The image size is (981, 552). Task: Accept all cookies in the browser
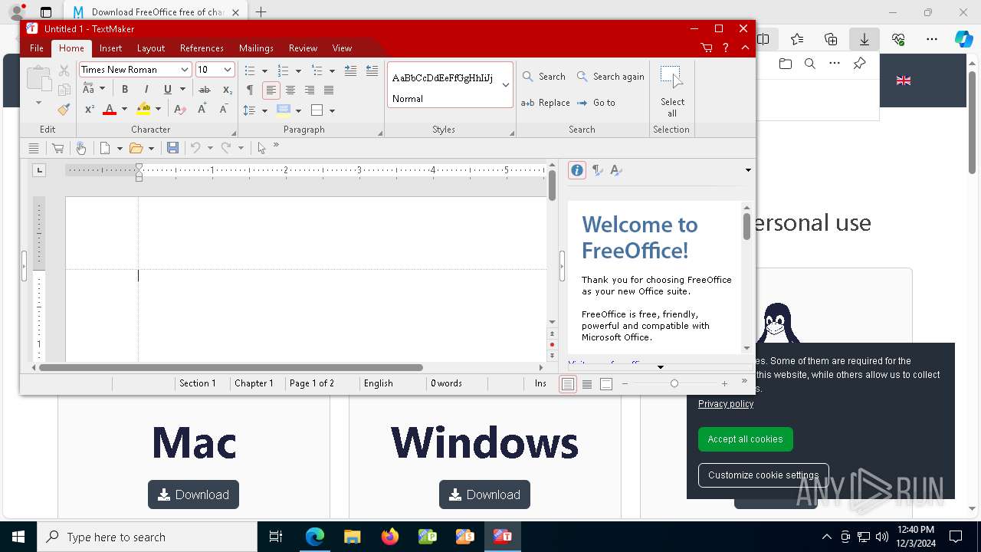pos(745,439)
